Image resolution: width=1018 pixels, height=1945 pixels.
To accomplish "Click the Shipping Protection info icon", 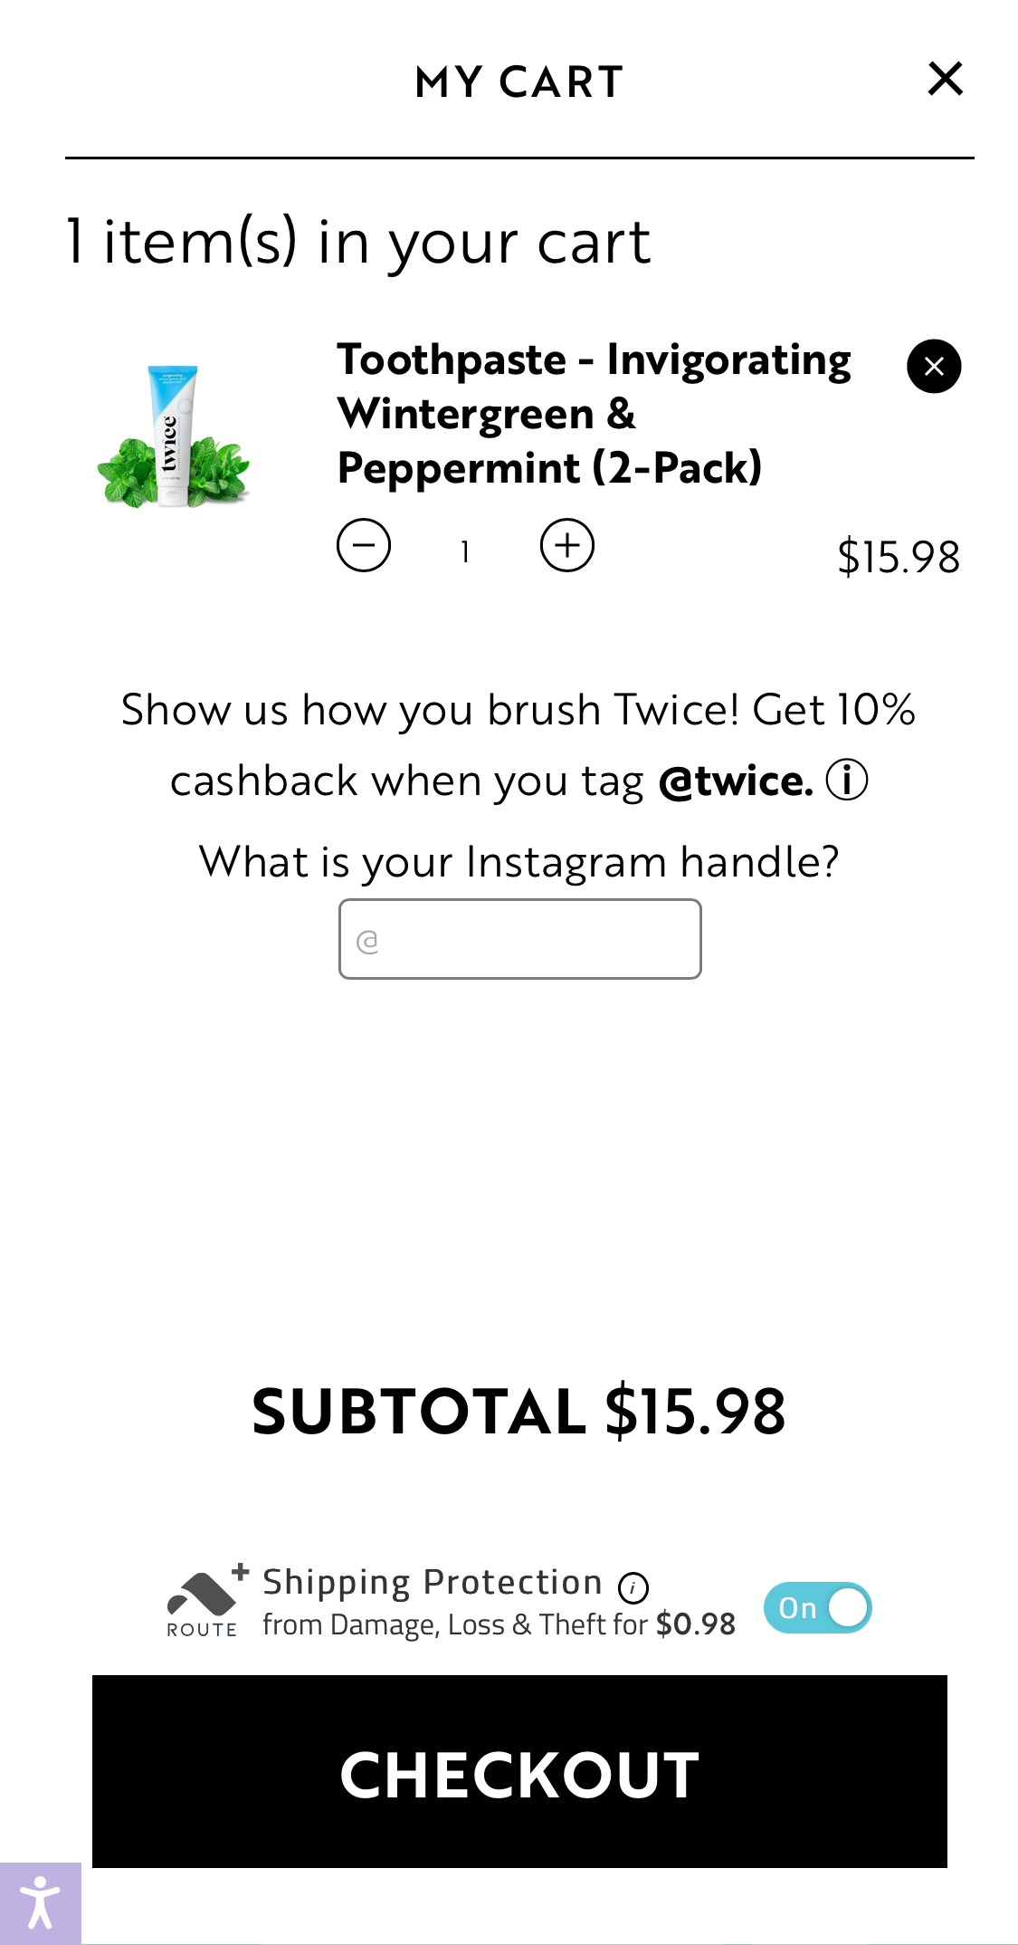I will pos(633,1586).
